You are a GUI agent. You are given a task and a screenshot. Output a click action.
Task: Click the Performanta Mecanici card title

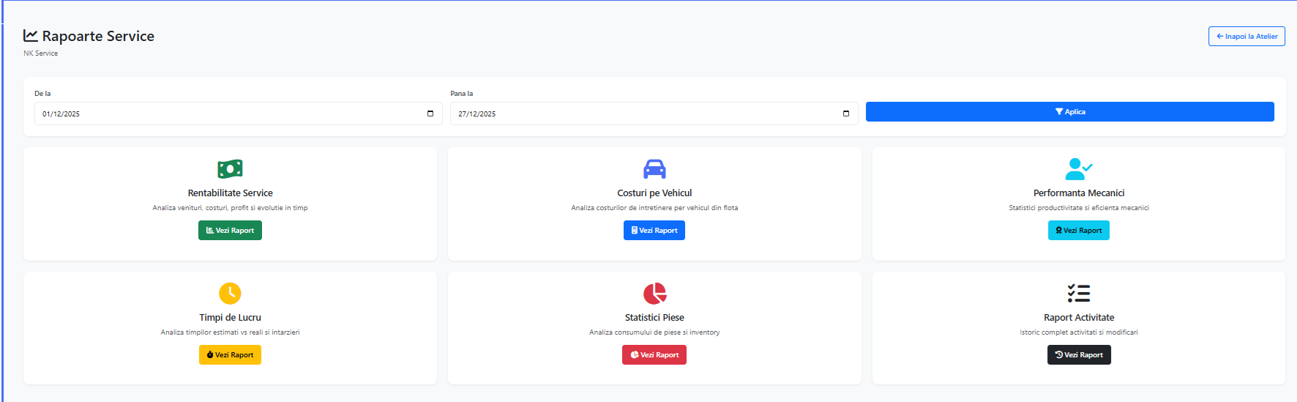point(1079,193)
